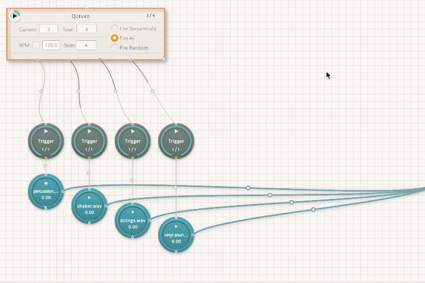
Task: Click the Queued panel's corner resize handle
Action: (x=163, y=58)
